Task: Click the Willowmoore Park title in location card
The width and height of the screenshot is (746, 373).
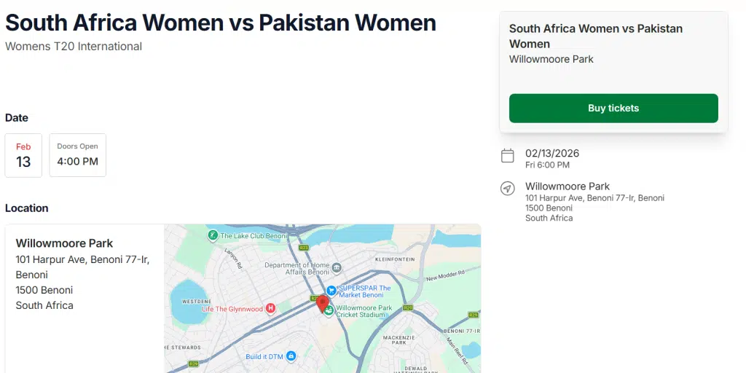Action: 65,243
